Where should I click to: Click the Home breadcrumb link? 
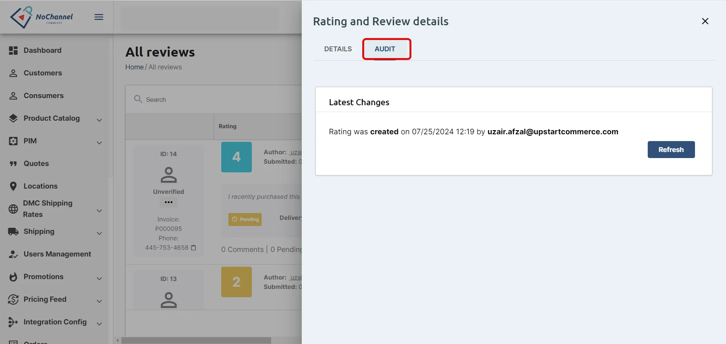click(x=135, y=67)
